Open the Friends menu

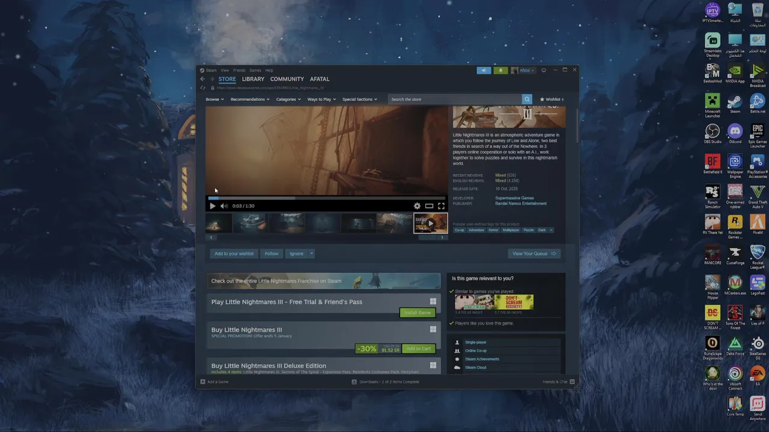[x=239, y=70]
